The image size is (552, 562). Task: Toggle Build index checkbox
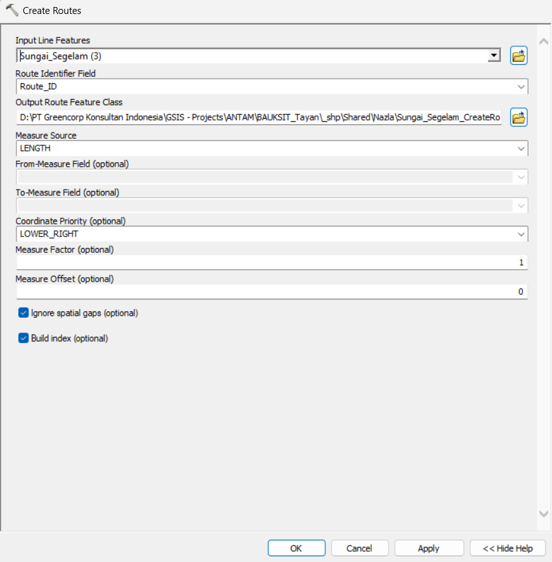(23, 338)
